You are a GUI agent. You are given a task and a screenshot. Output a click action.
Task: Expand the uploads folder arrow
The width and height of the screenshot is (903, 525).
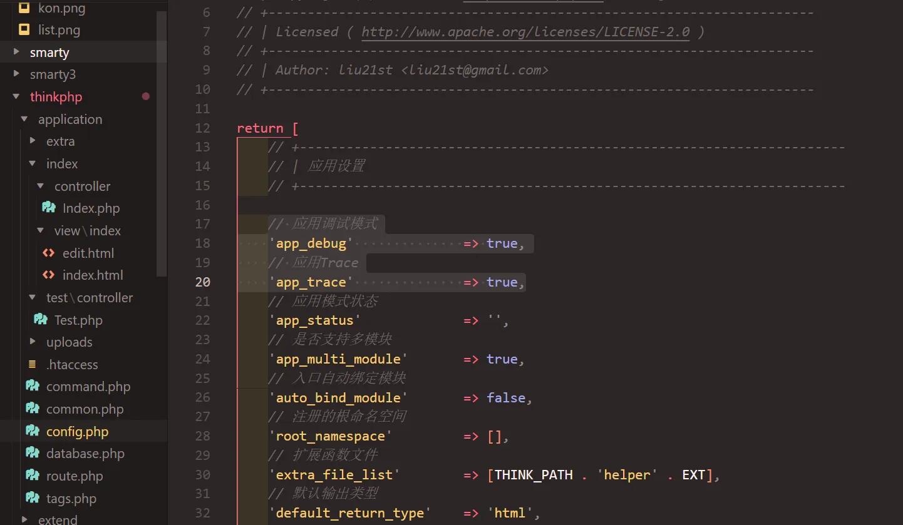point(33,342)
